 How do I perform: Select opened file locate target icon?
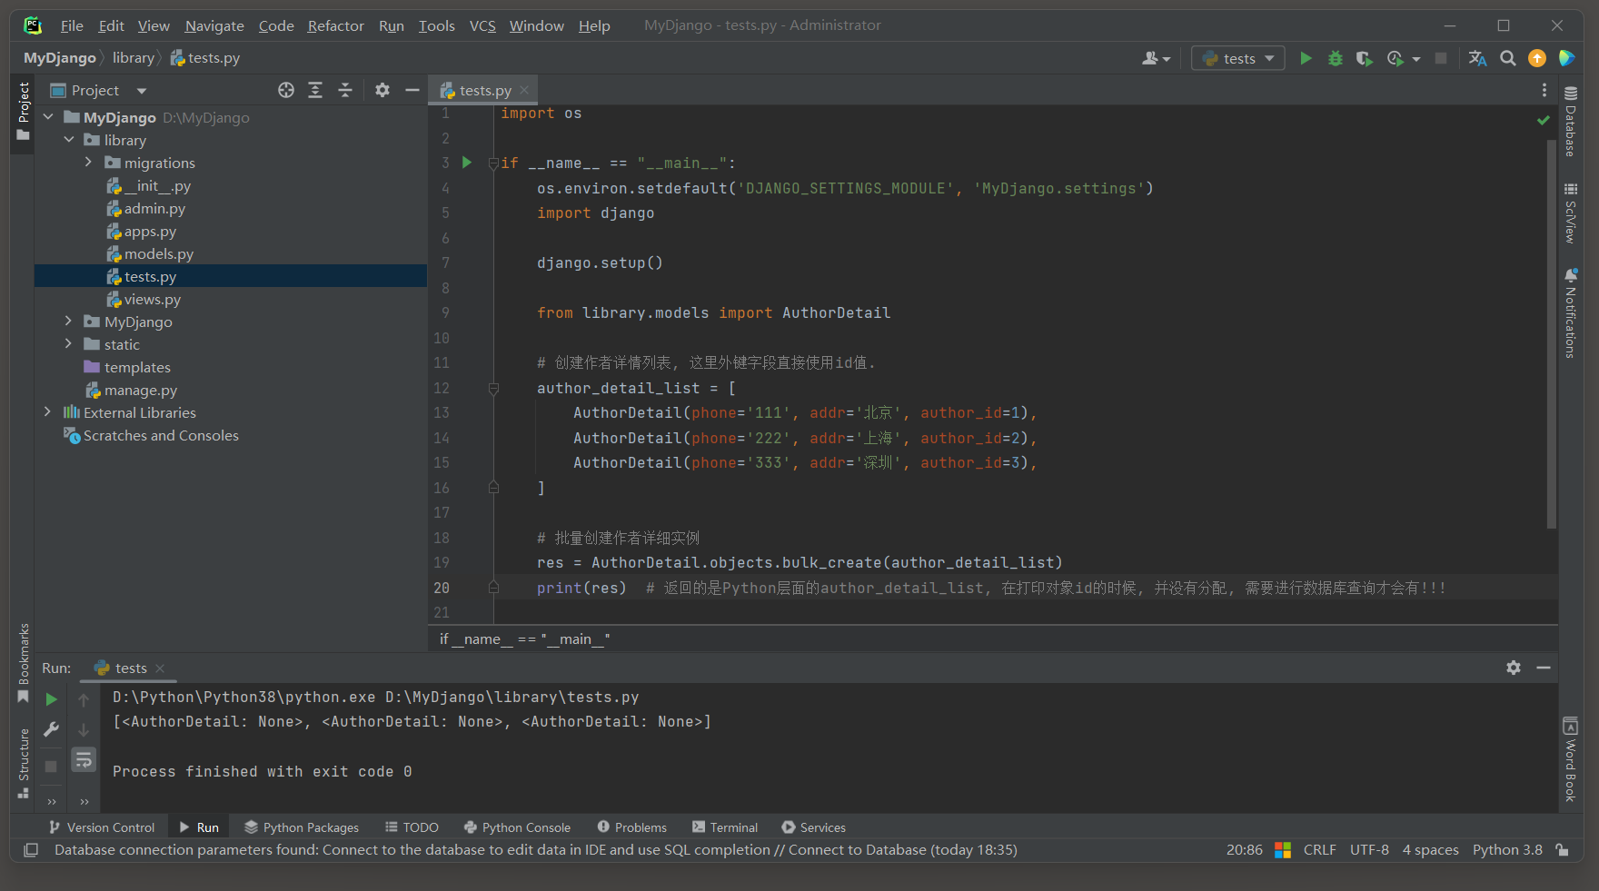[286, 90]
